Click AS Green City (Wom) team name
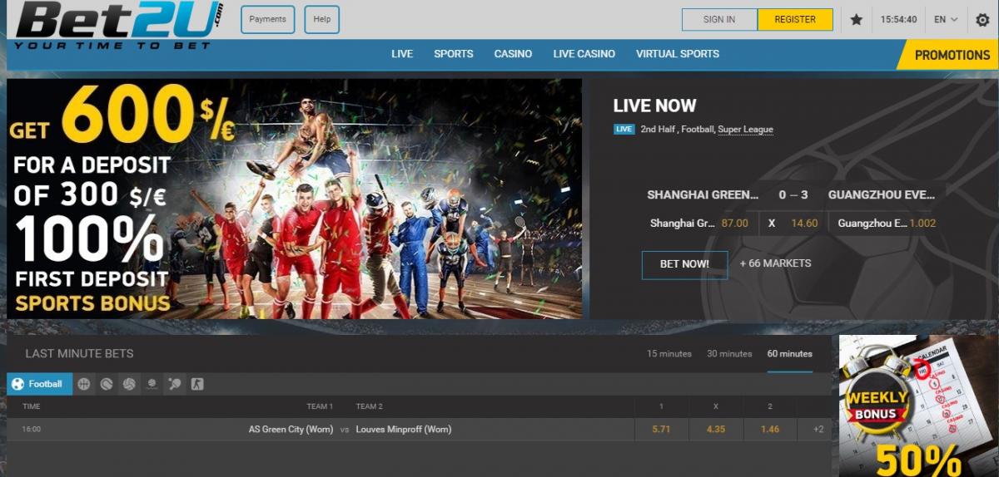The image size is (999, 477). 291,430
